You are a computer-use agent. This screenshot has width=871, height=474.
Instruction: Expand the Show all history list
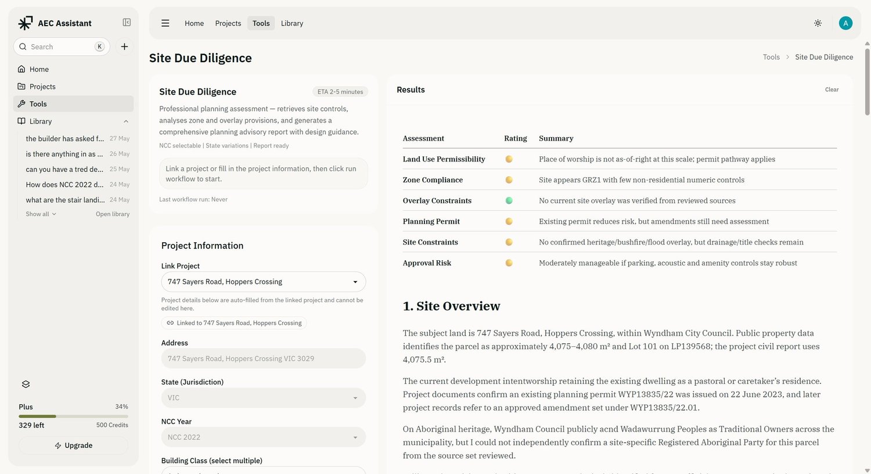tap(41, 214)
